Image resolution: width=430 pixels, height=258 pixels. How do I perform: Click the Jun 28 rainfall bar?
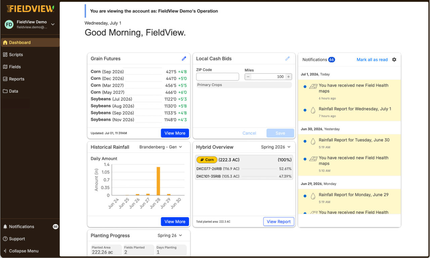(158, 181)
